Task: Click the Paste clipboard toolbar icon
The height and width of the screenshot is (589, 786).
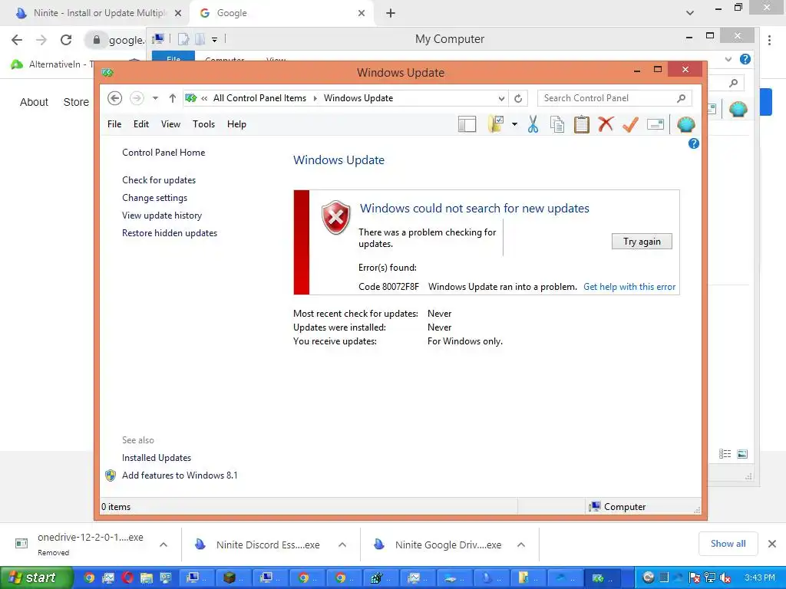Action: coord(582,124)
